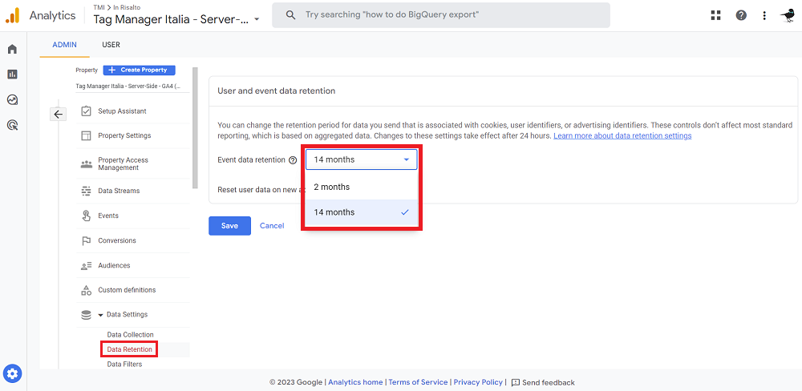802x391 pixels.
Task: Open the Privacy Policy link
Action: (x=478, y=382)
